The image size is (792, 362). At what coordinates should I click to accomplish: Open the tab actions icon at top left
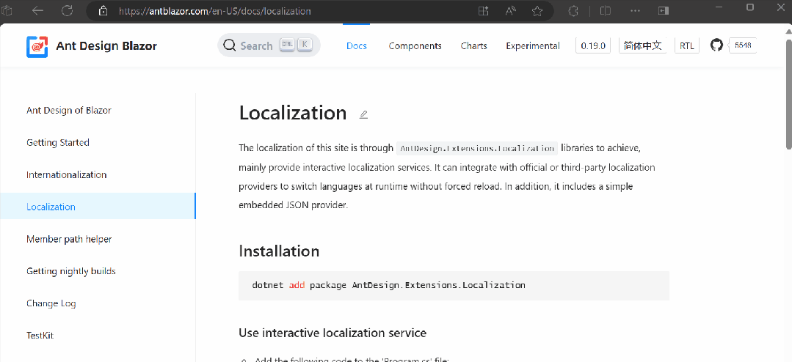7,10
